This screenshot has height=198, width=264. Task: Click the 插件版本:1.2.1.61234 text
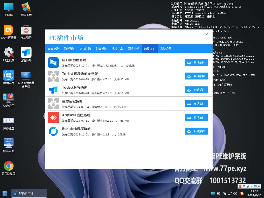[105, 66]
